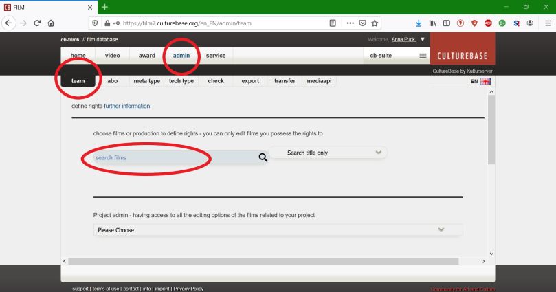The height and width of the screenshot is (292, 556).
Task: Expand the 'Search title only' dropdown
Action: 328,152
